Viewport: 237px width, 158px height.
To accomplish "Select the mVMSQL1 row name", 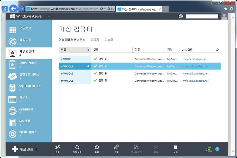I will (x=67, y=66).
